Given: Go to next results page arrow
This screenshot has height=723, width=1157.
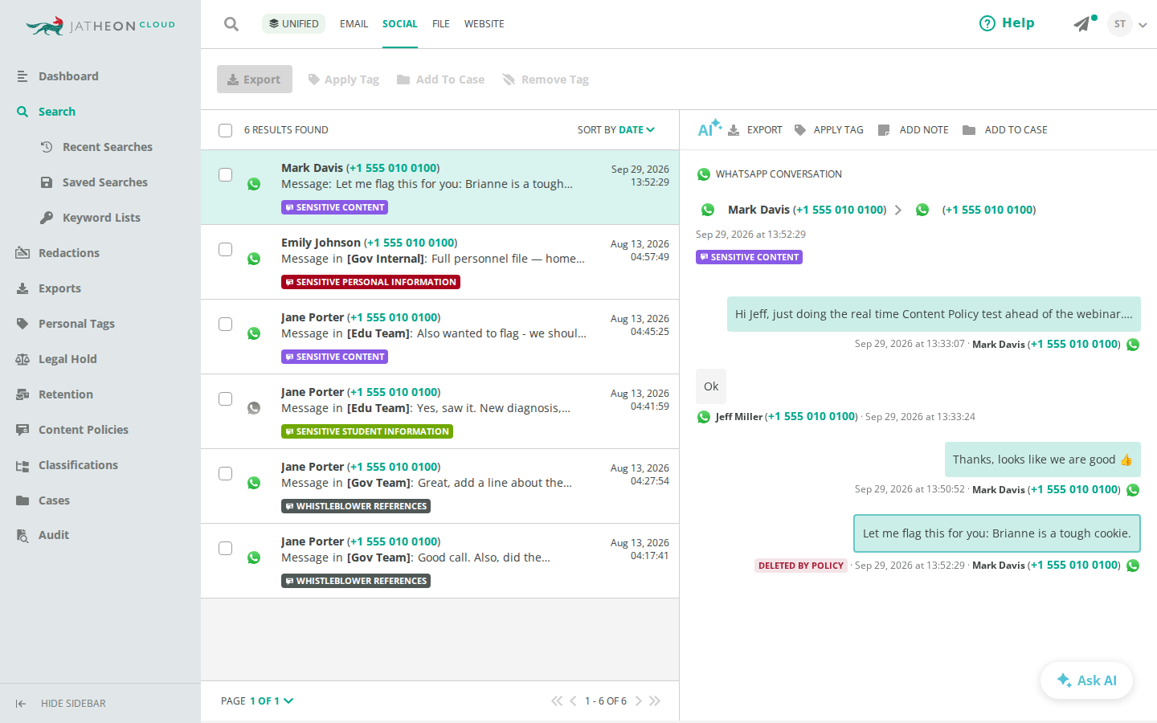Looking at the screenshot, I should (x=639, y=701).
